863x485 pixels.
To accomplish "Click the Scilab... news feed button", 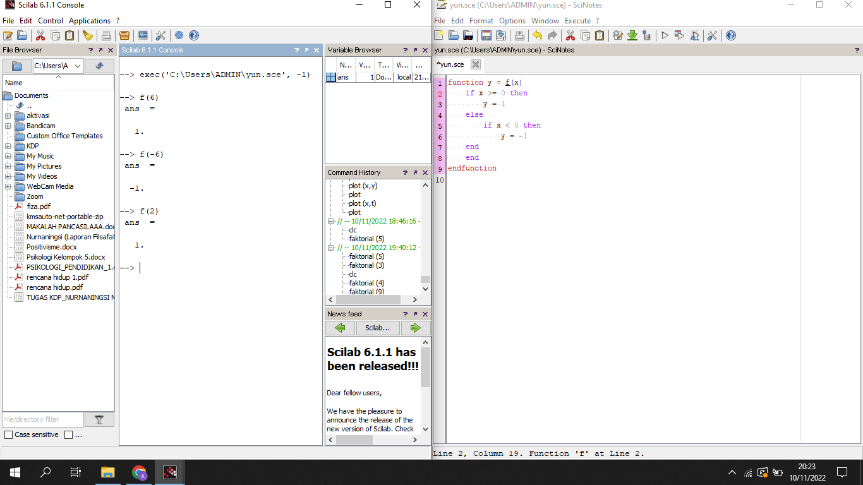I will pyautogui.click(x=378, y=328).
